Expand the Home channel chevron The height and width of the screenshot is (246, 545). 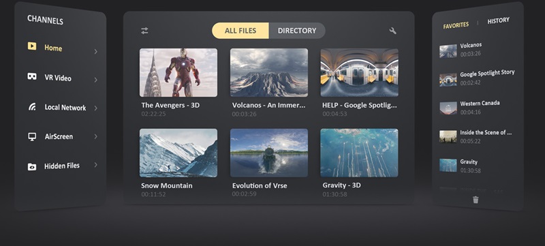tap(95, 51)
